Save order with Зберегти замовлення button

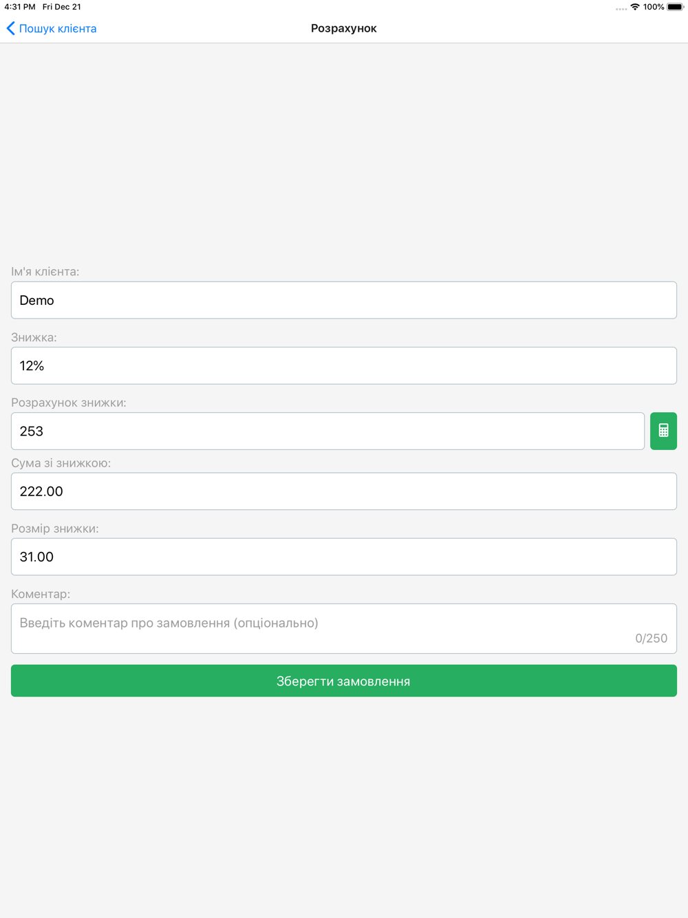(344, 681)
